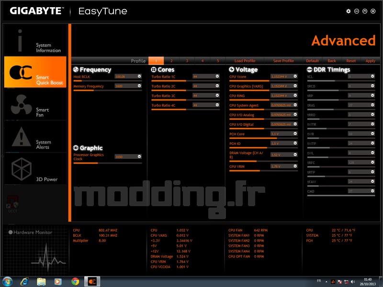Open CPU Vcore voltage dropdown
Viewport: 383px width, 287px height.
(x=295, y=76)
